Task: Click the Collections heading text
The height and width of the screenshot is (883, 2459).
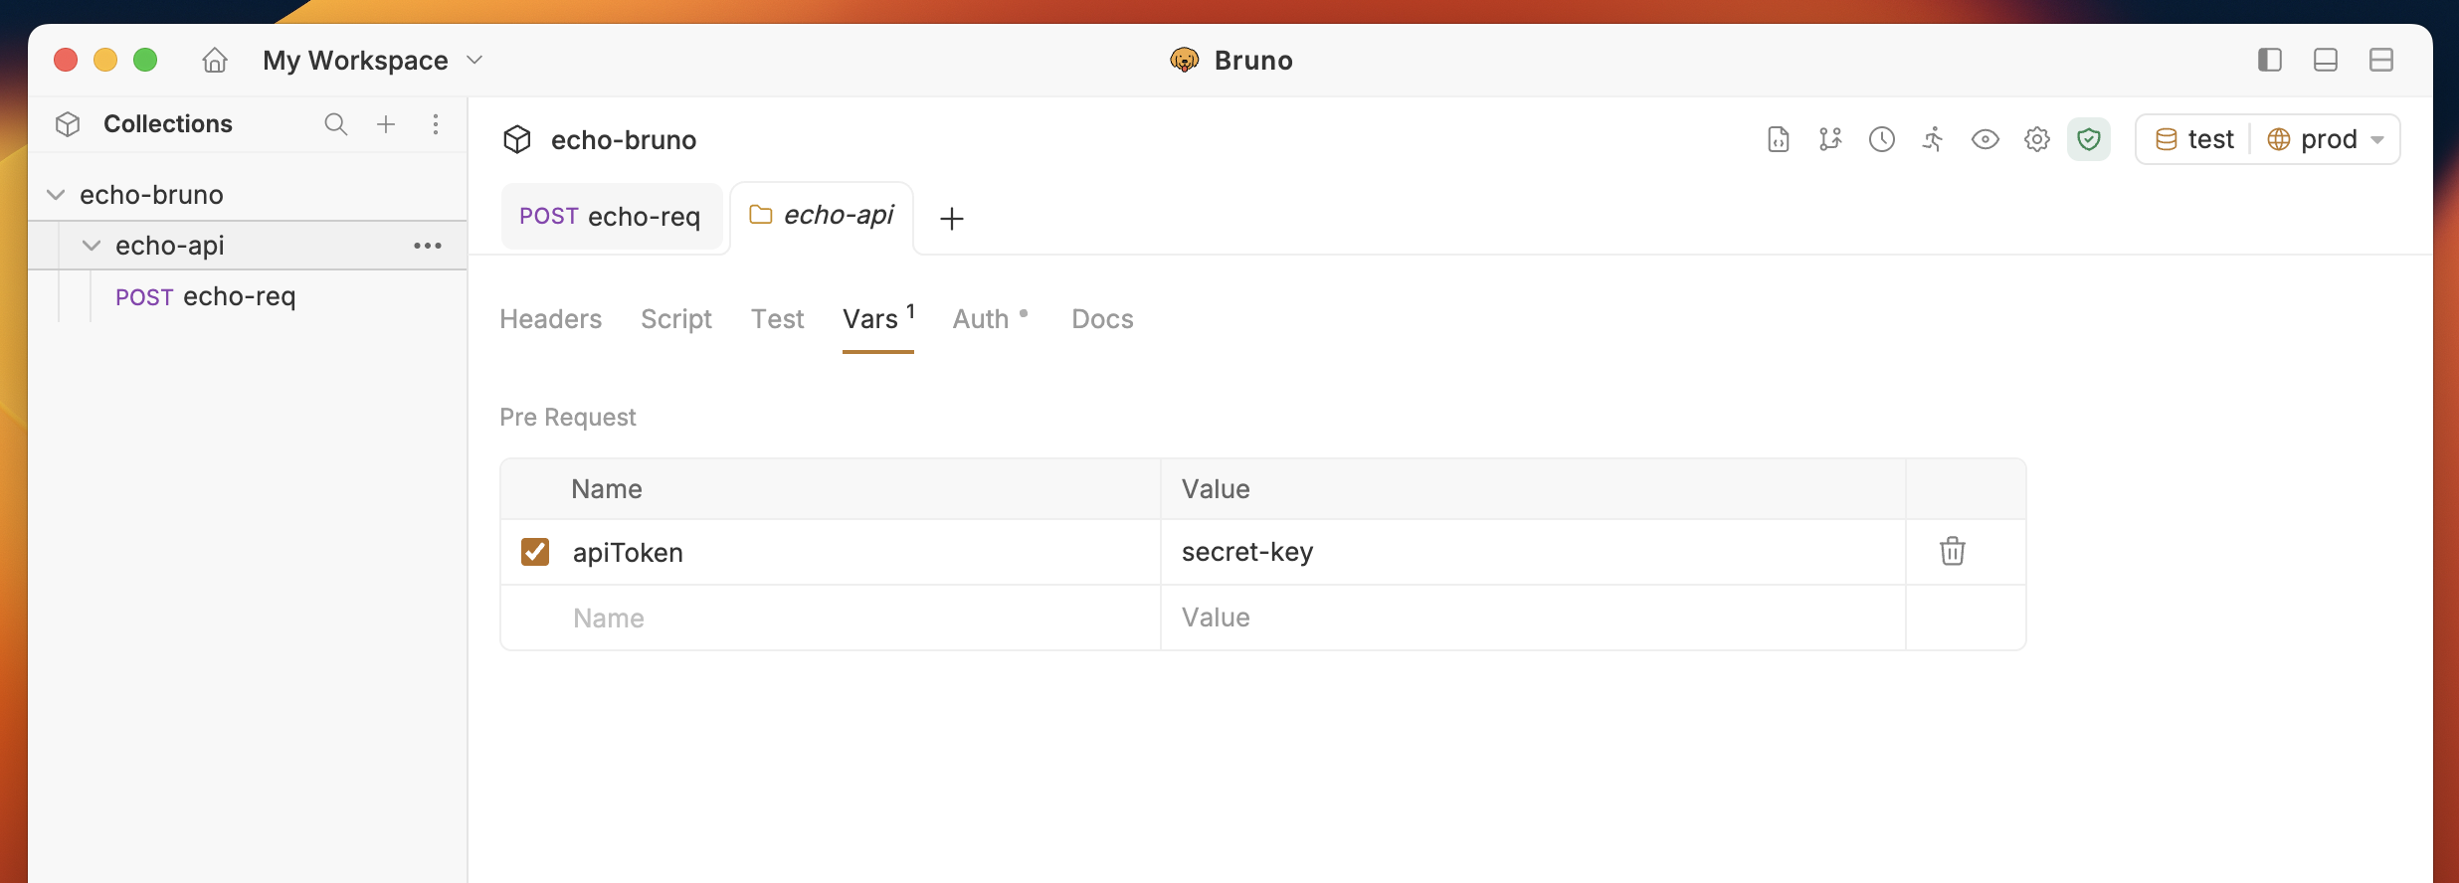Action: coord(168,124)
